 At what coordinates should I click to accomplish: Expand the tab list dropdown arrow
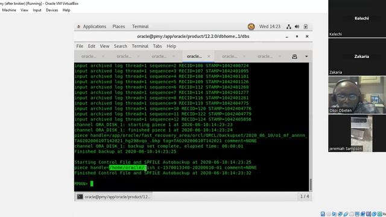(306, 57)
